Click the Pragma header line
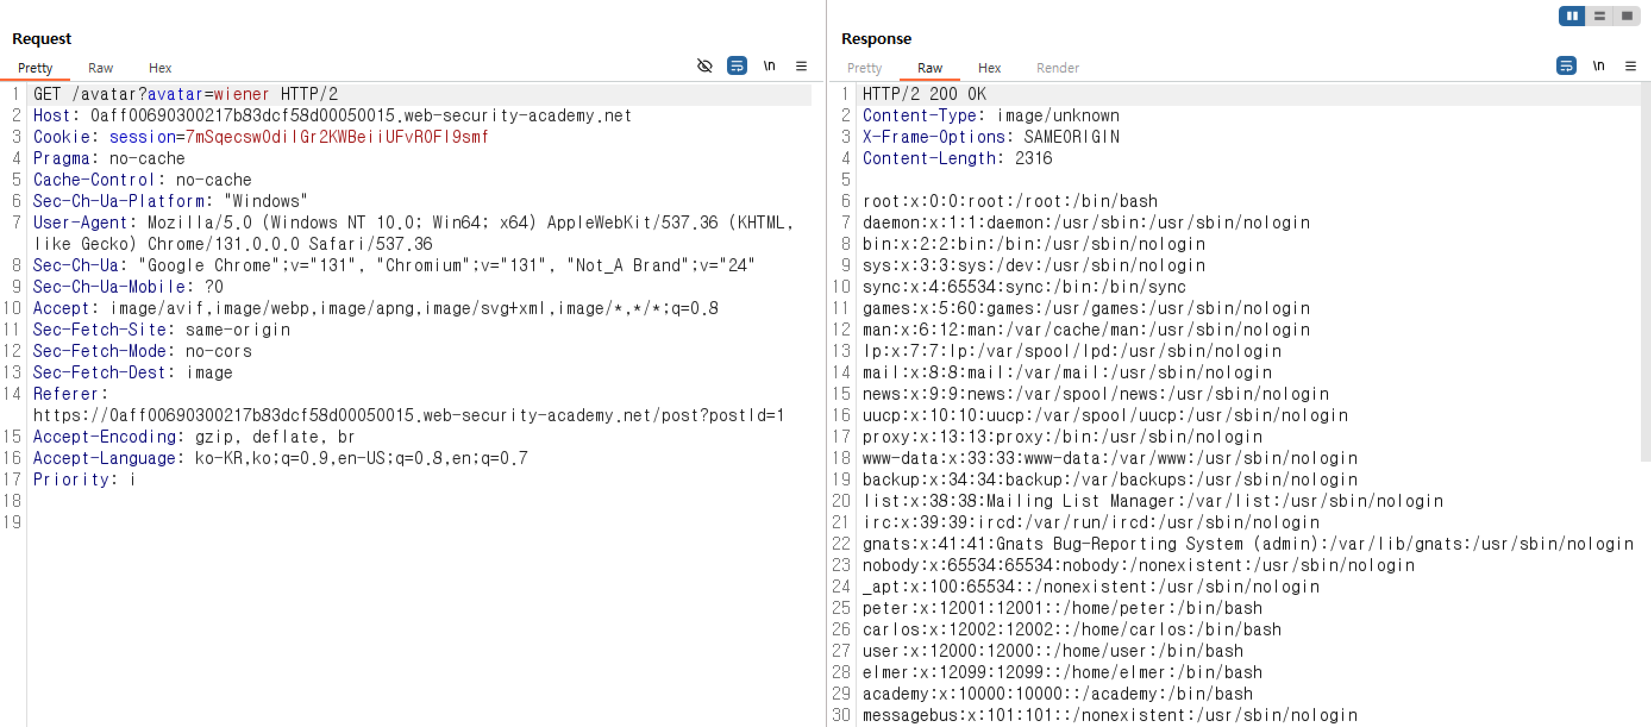 pos(109,158)
